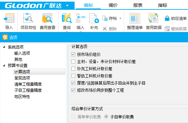Image resolution: width=188 pixels, height=123 pixels.
Task: Switch to the 编制 tab
Action: pyautogui.click(x=88, y=5)
